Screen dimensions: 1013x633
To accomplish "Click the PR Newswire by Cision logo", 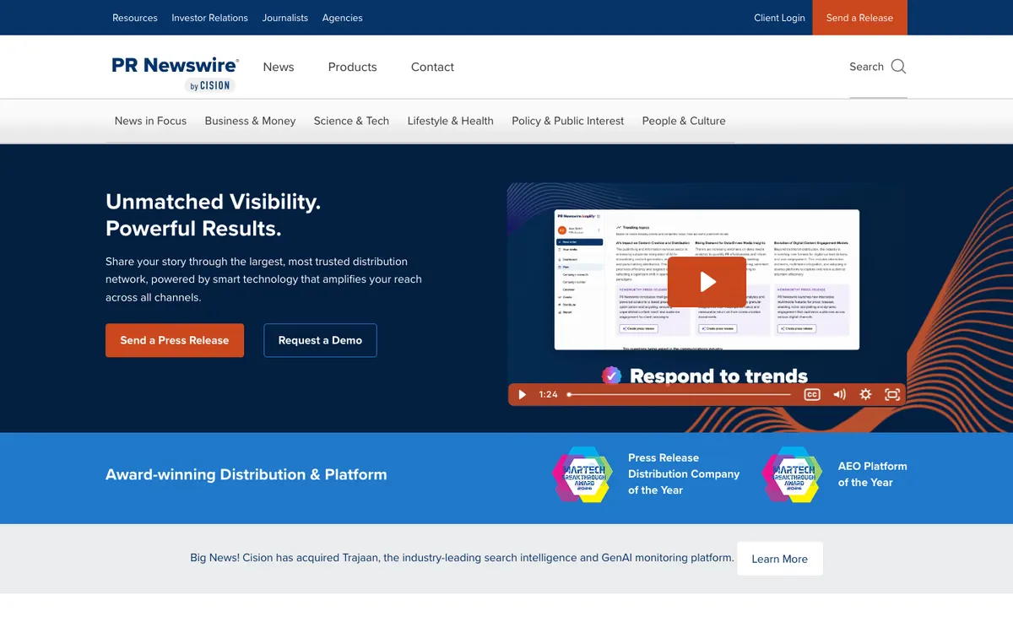I will coord(176,73).
